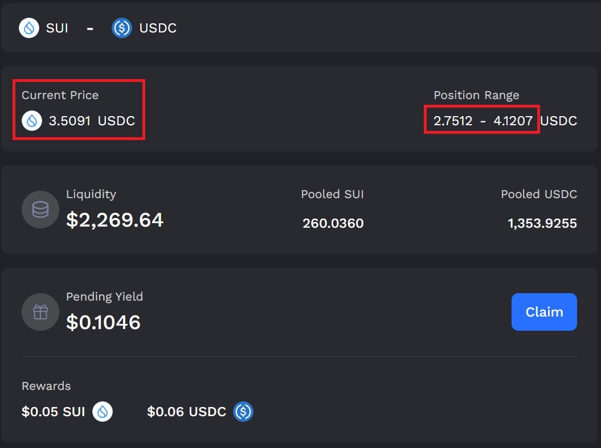The image size is (601, 448).
Task: Click the 1,353.9255 pooled USDC amount
Action: tap(542, 223)
